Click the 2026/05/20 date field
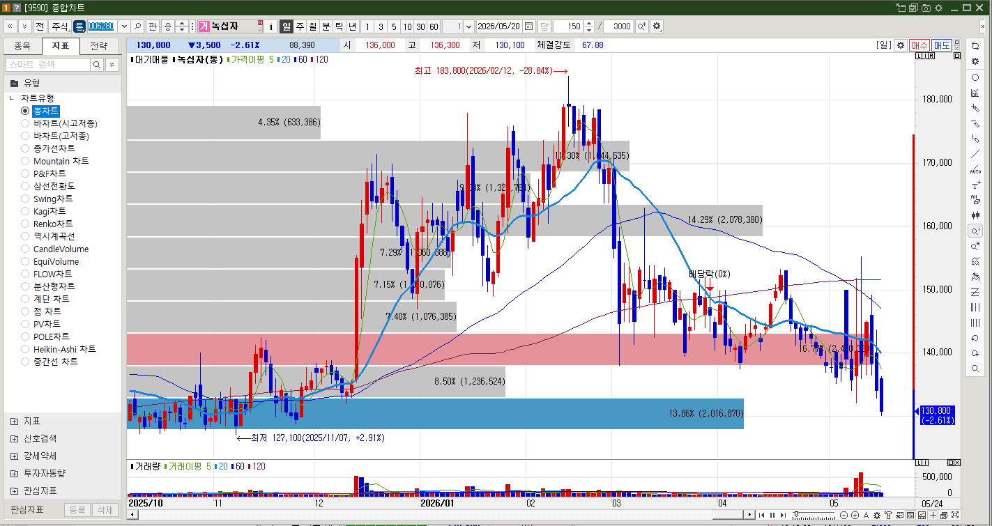The image size is (992, 526). 499,26
